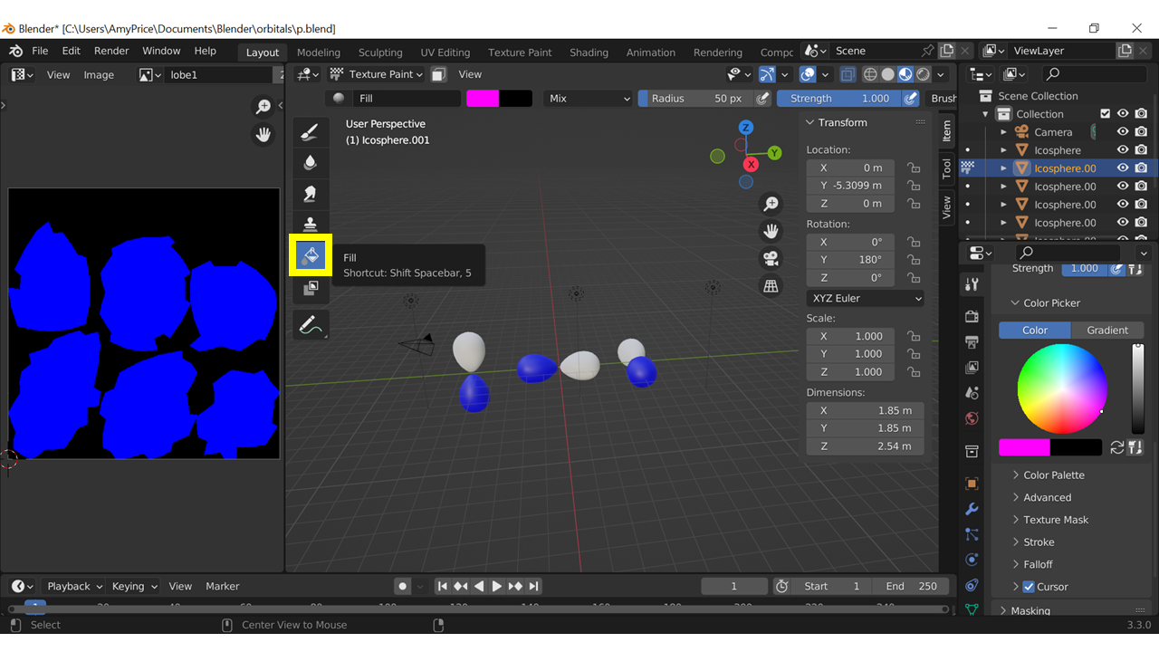The image size is (1159, 652).
Task: Click red X axis on navigation gizmo
Action: pyautogui.click(x=751, y=164)
